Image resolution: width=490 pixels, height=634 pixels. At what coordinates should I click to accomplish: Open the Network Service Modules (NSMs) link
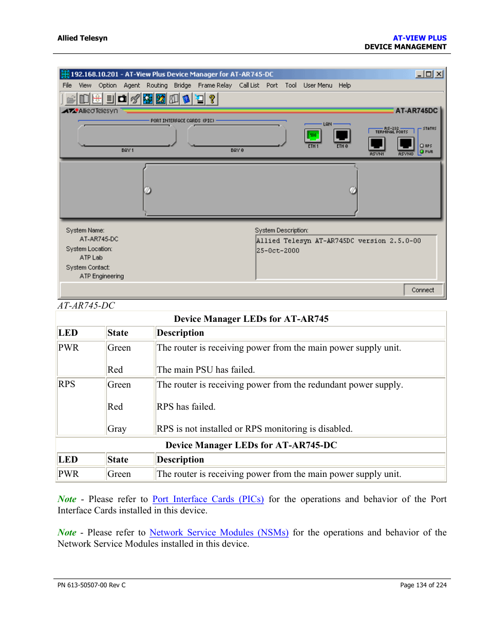(x=219, y=532)
